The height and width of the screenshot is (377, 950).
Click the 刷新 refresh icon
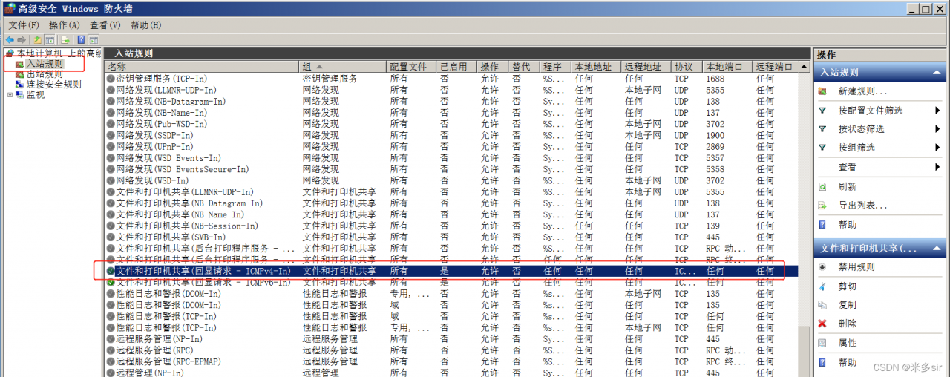coord(822,187)
